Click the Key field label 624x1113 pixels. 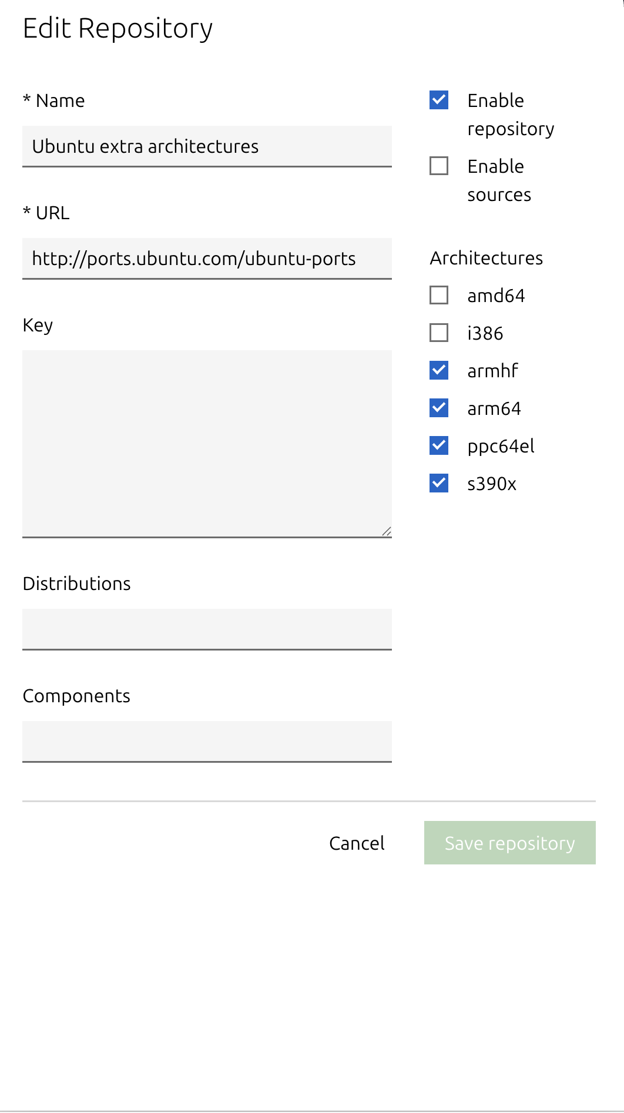(38, 325)
